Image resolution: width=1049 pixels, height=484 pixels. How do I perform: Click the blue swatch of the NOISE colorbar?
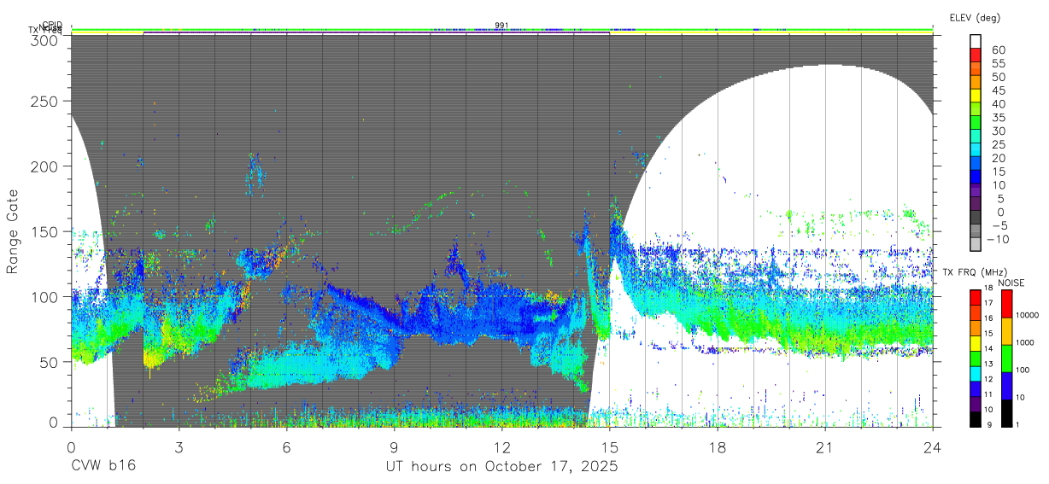[x=1007, y=386]
